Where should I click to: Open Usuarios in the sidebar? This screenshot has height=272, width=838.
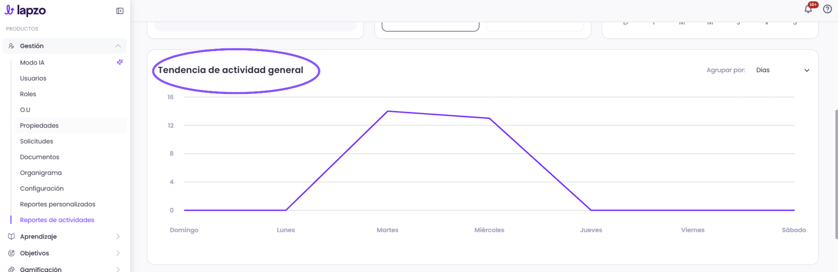pos(33,78)
